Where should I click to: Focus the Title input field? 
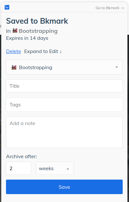point(64,86)
